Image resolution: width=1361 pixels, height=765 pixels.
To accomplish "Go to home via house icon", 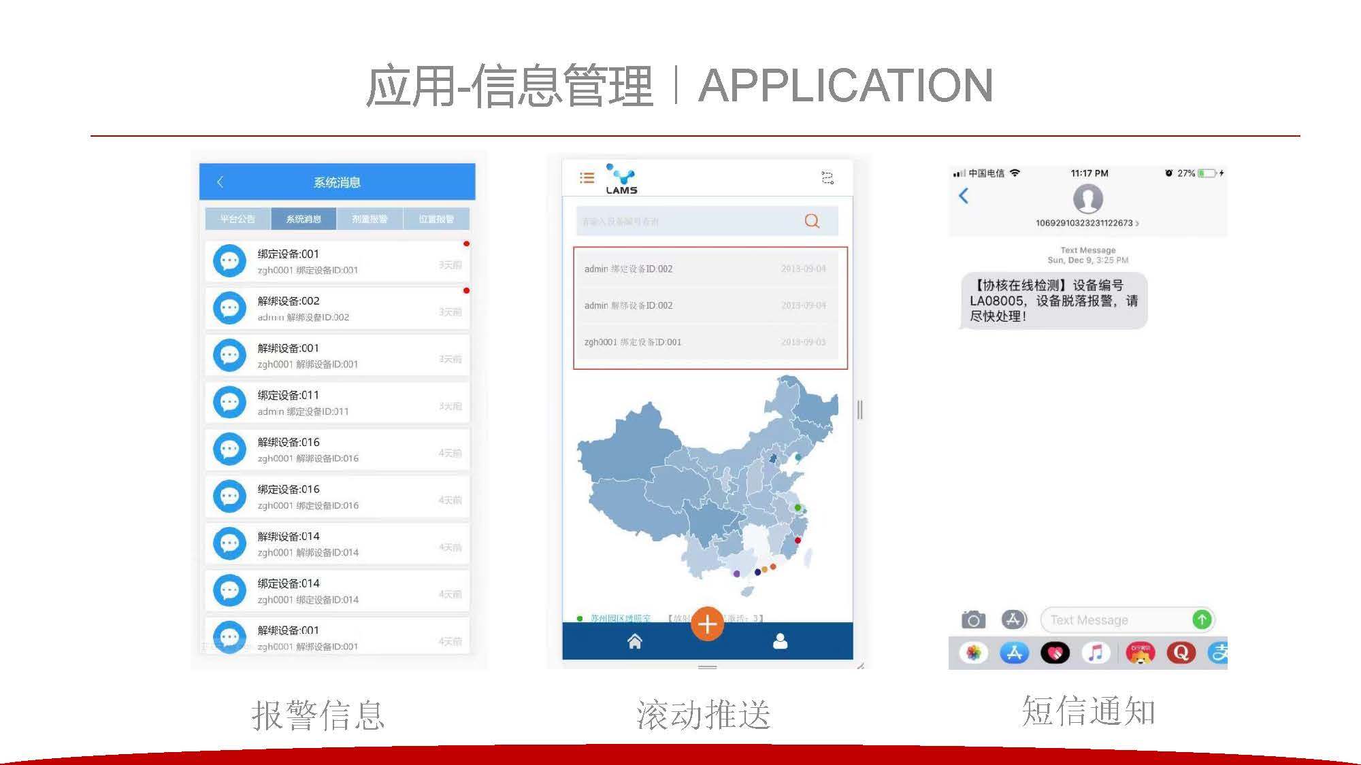I will pos(635,641).
